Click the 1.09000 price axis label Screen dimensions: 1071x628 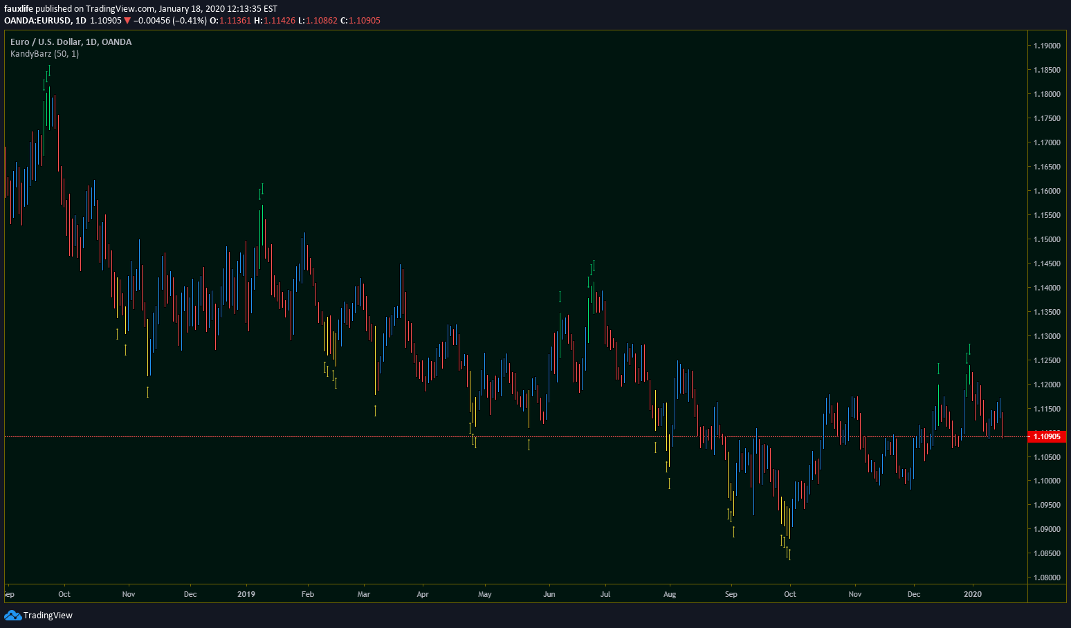pyautogui.click(x=1047, y=529)
